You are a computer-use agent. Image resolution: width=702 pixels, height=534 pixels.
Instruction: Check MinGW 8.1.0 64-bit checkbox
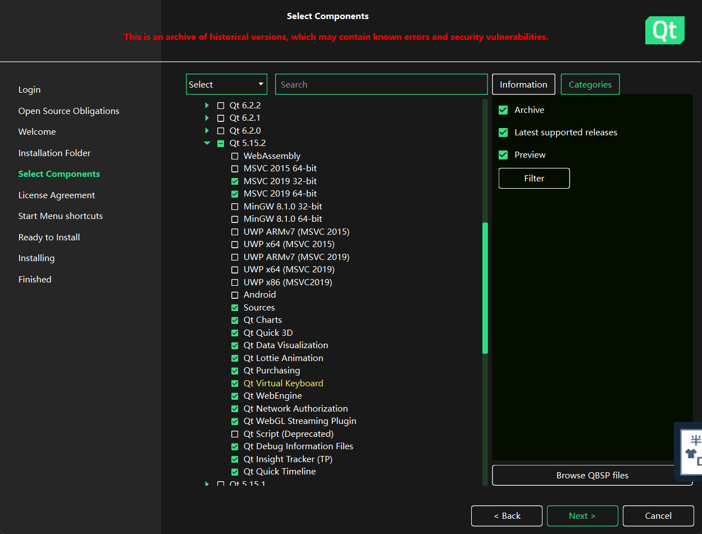[x=235, y=219]
